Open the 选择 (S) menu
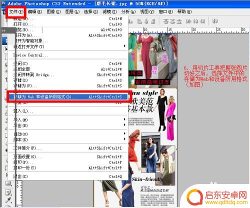The width and height of the screenshot is (250, 208). pos(91,11)
